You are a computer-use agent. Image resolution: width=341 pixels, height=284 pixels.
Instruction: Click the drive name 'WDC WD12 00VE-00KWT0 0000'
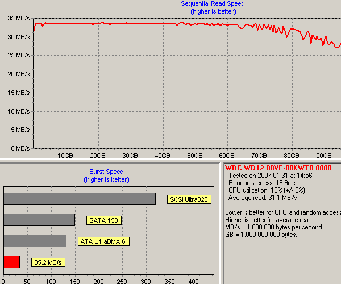point(278,168)
